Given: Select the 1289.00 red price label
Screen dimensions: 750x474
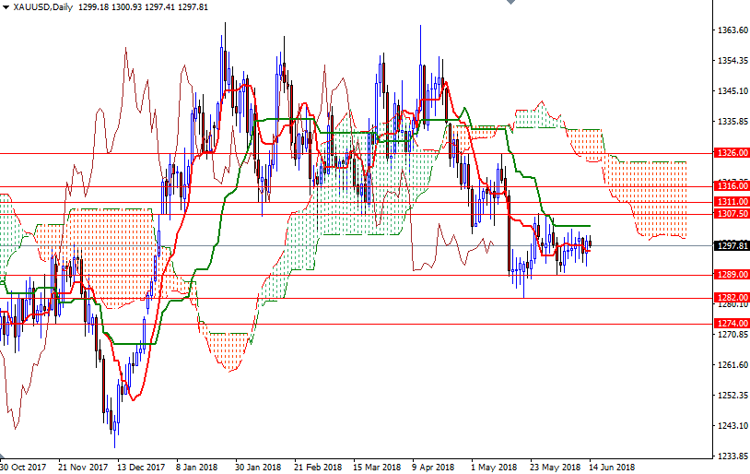Looking at the screenshot, I should coord(732,274).
